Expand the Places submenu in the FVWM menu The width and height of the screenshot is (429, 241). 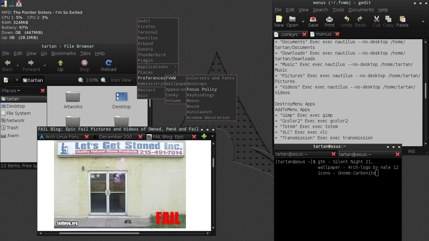tap(158, 72)
